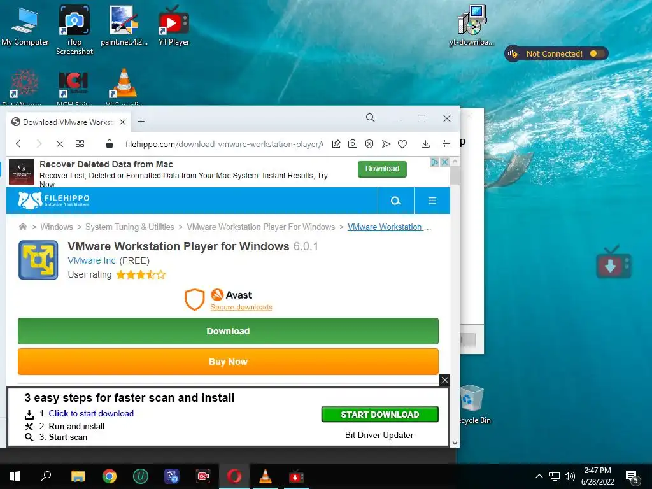The image size is (652, 489).
Task: Click the edit/share page icon in address bar
Action: click(x=336, y=144)
